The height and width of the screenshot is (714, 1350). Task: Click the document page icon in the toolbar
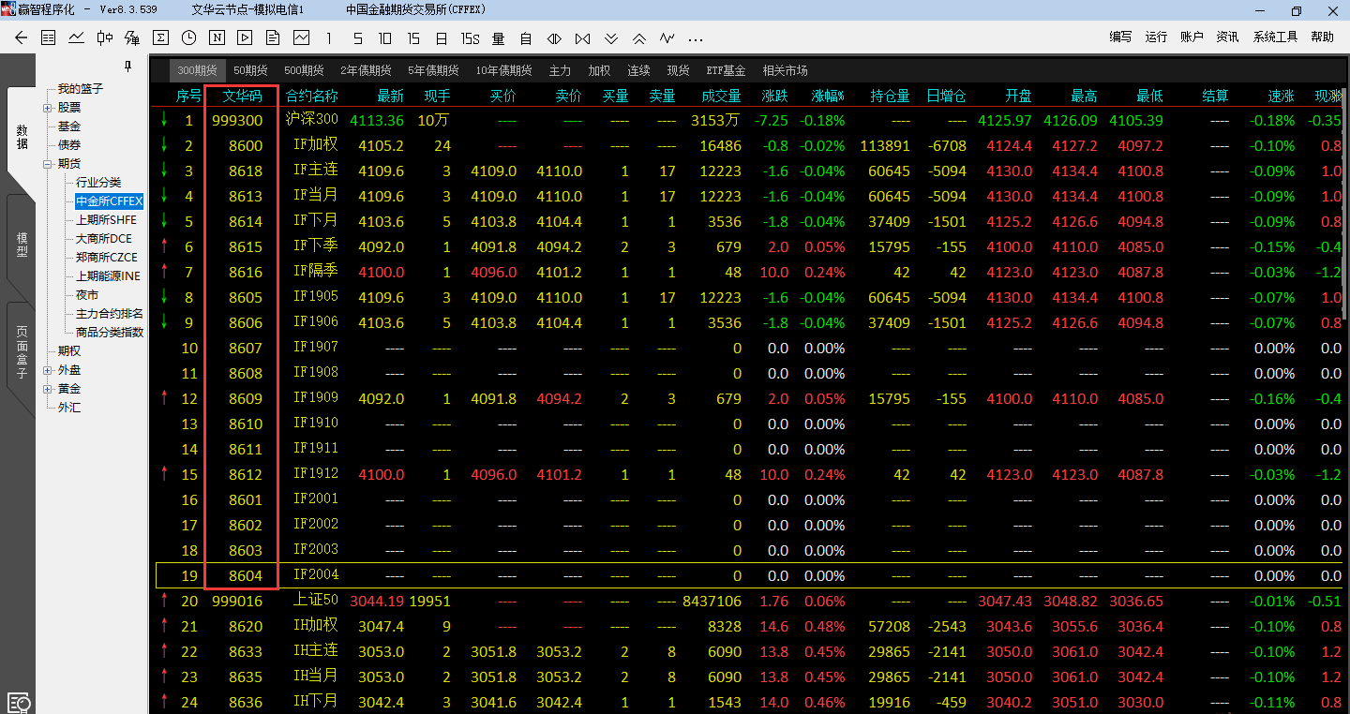[x=273, y=38]
